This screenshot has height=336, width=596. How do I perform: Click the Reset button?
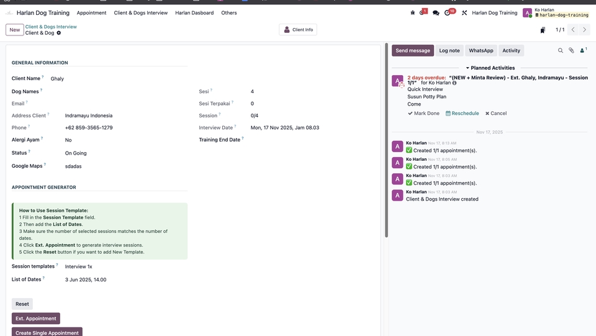(x=22, y=304)
